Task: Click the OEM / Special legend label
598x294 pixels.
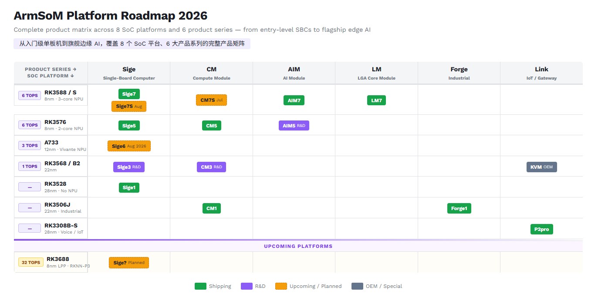Action: [x=384, y=286]
